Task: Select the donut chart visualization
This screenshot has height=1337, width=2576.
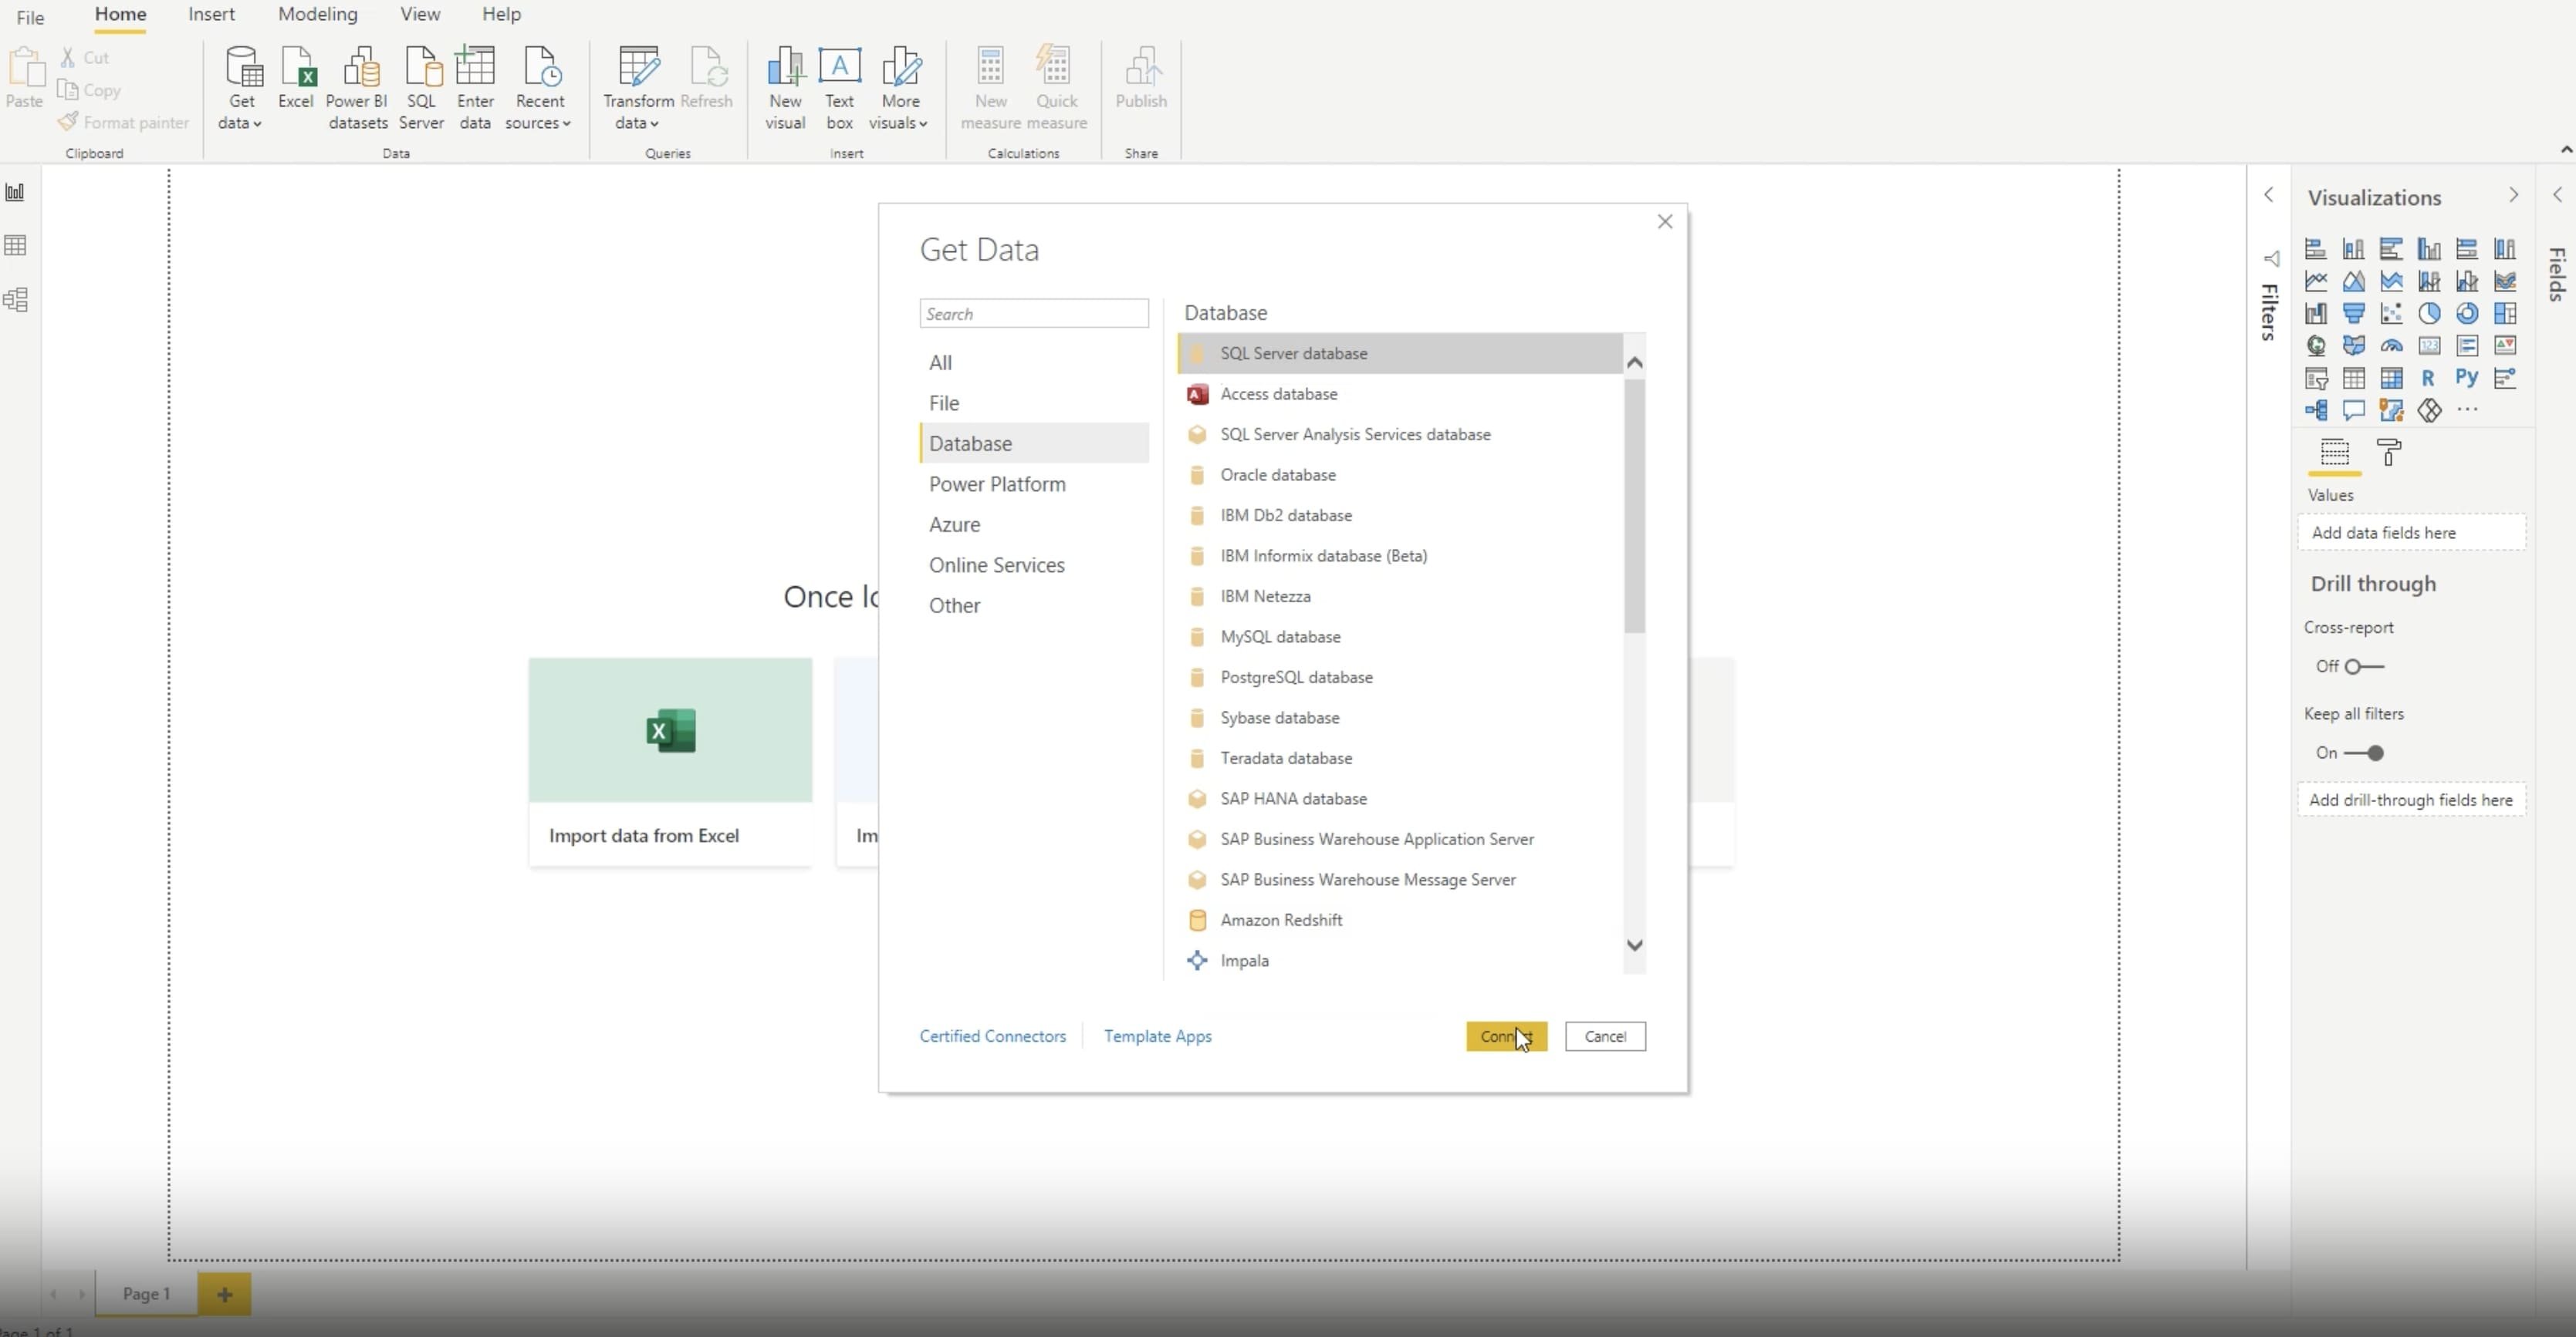Action: tap(2467, 314)
